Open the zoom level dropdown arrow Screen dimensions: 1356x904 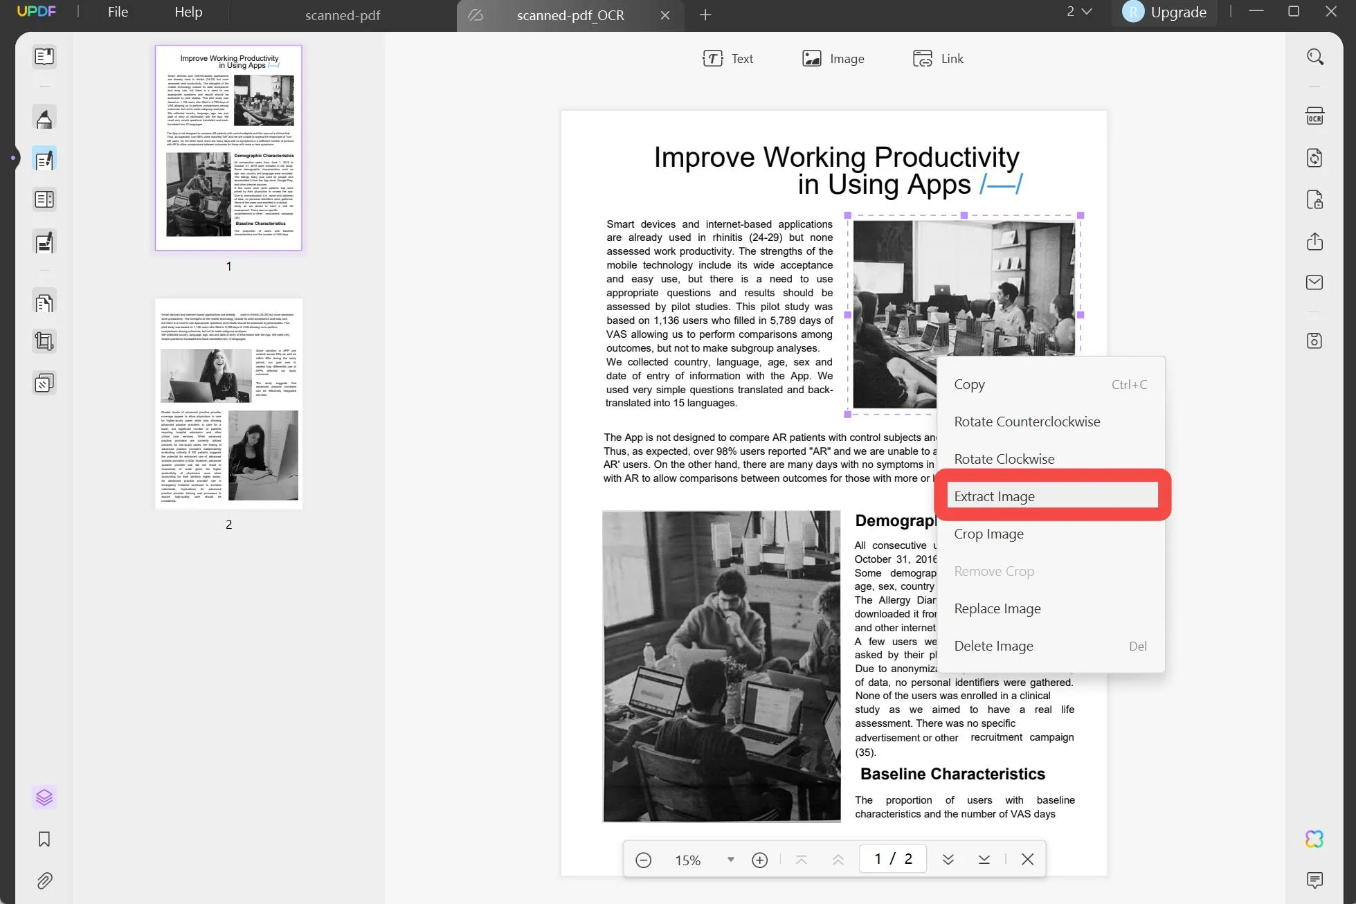730,860
